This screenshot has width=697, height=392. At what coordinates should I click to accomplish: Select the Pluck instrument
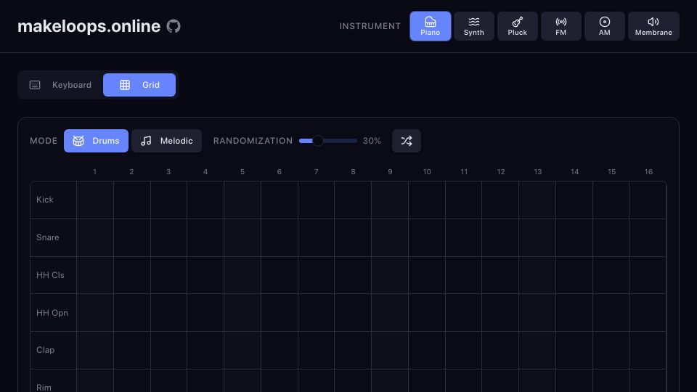click(518, 26)
